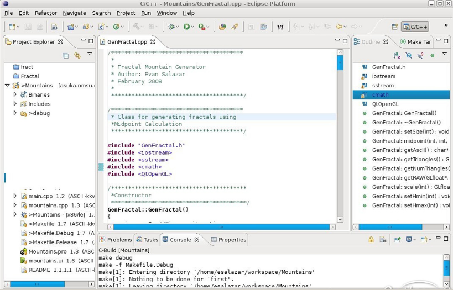Click the vi editor toolbar icon

click(x=280, y=27)
